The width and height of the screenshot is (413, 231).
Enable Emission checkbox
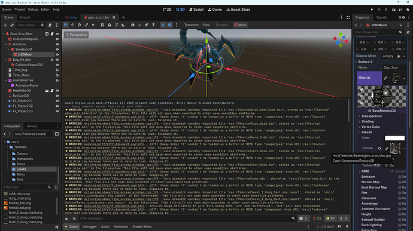(400, 177)
